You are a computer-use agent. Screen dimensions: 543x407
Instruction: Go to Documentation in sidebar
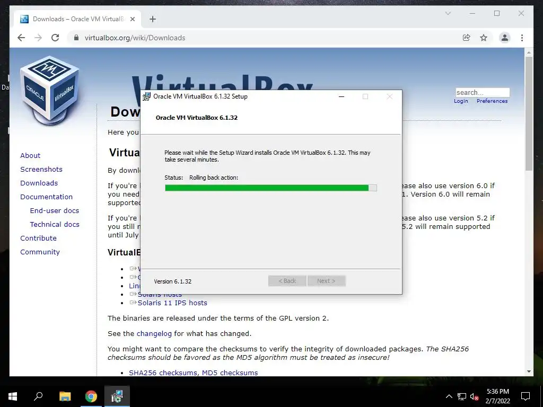(47, 197)
